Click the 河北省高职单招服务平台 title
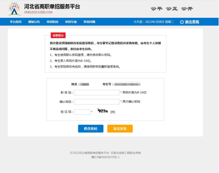219x173 pixels. point(52,7)
